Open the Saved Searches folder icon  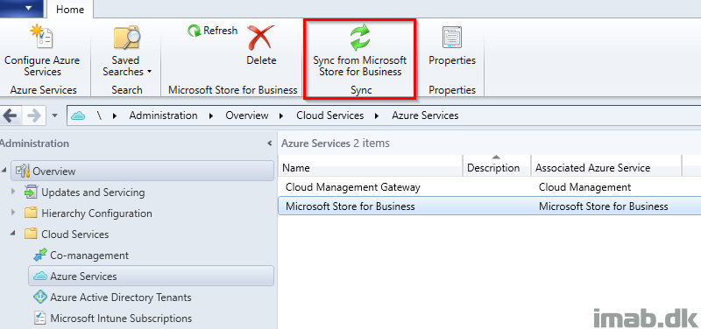(x=127, y=38)
